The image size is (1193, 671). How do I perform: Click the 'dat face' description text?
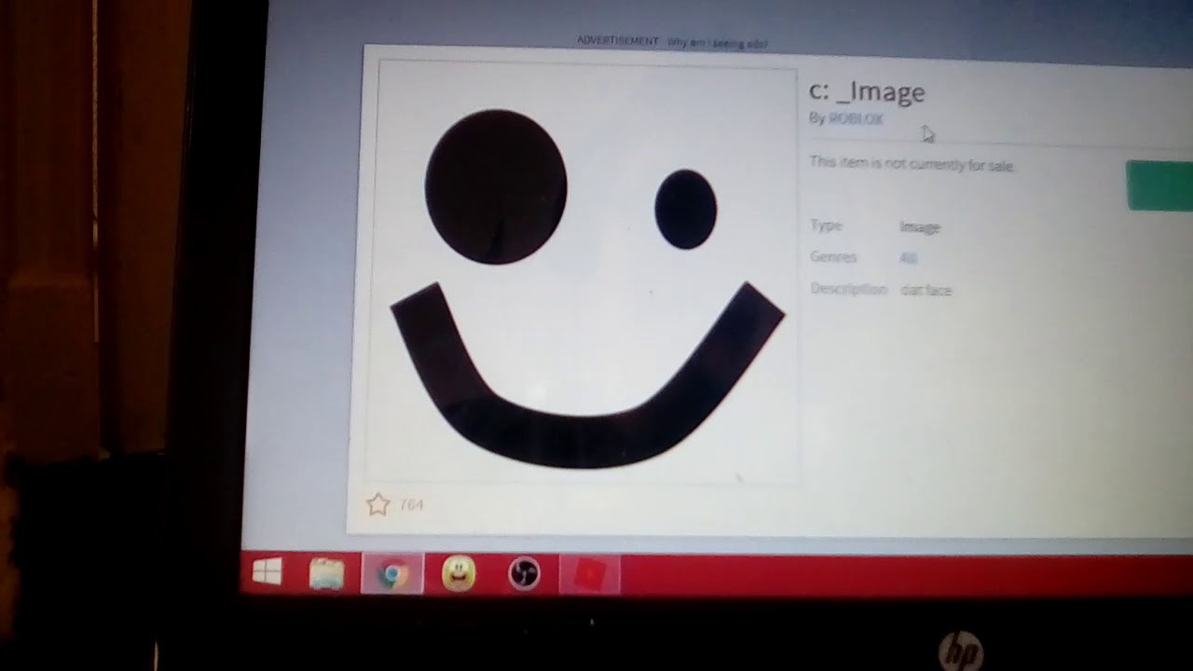coord(926,290)
